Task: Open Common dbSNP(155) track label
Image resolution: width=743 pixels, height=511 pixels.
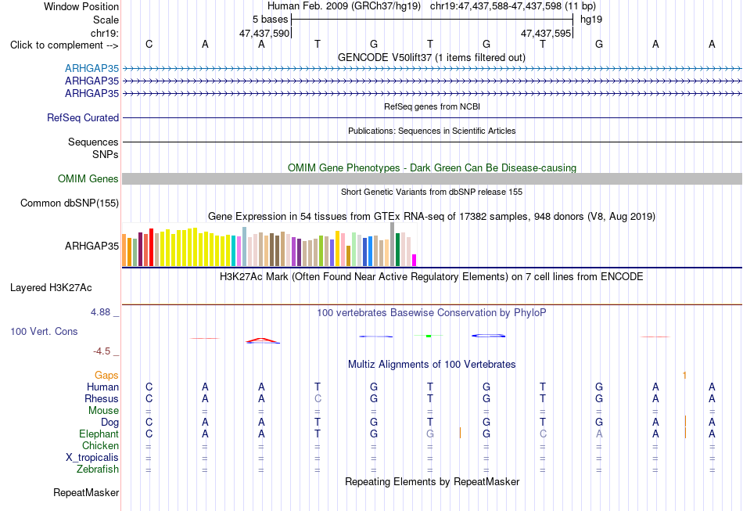Action: pyautogui.click(x=70, y=203)
